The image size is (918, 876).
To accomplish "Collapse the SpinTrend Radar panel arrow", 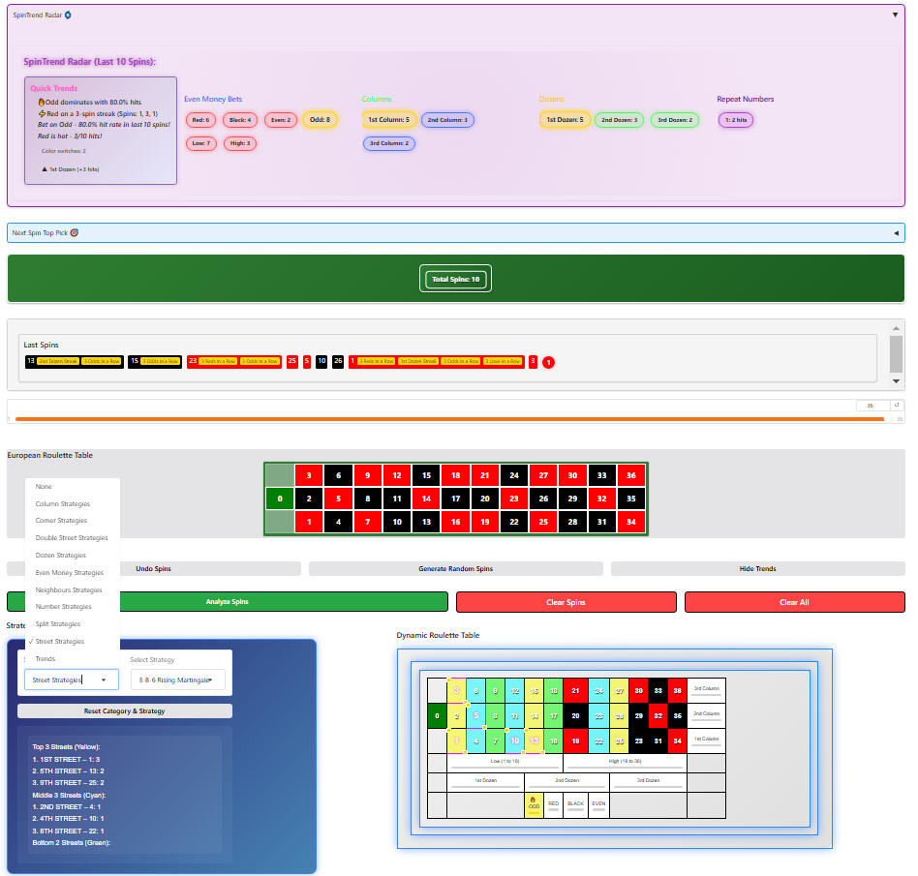I will coord(895,15).
